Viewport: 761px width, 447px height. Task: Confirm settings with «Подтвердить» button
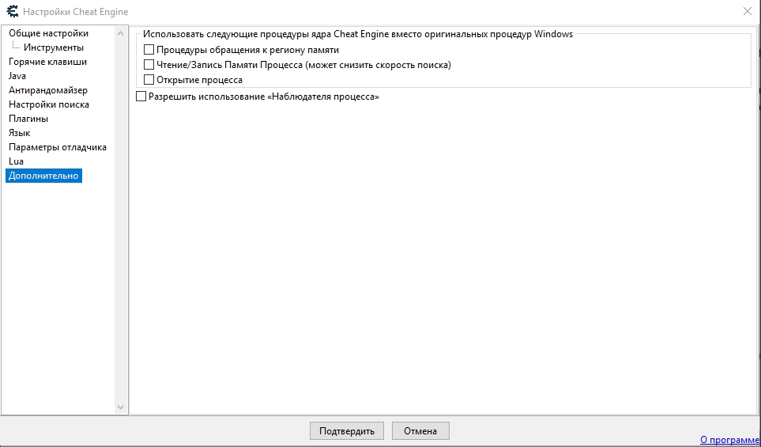(347, 431)
